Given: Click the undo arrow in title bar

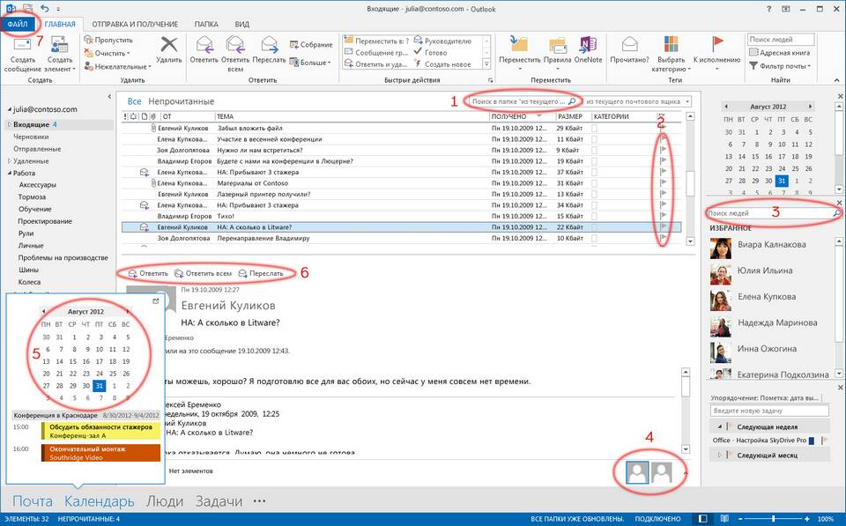Looking at the screenshot, I should click(x=45, y=8).
